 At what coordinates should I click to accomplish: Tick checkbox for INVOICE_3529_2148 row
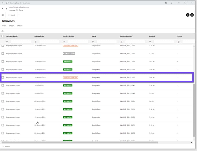tap(3, 93)
